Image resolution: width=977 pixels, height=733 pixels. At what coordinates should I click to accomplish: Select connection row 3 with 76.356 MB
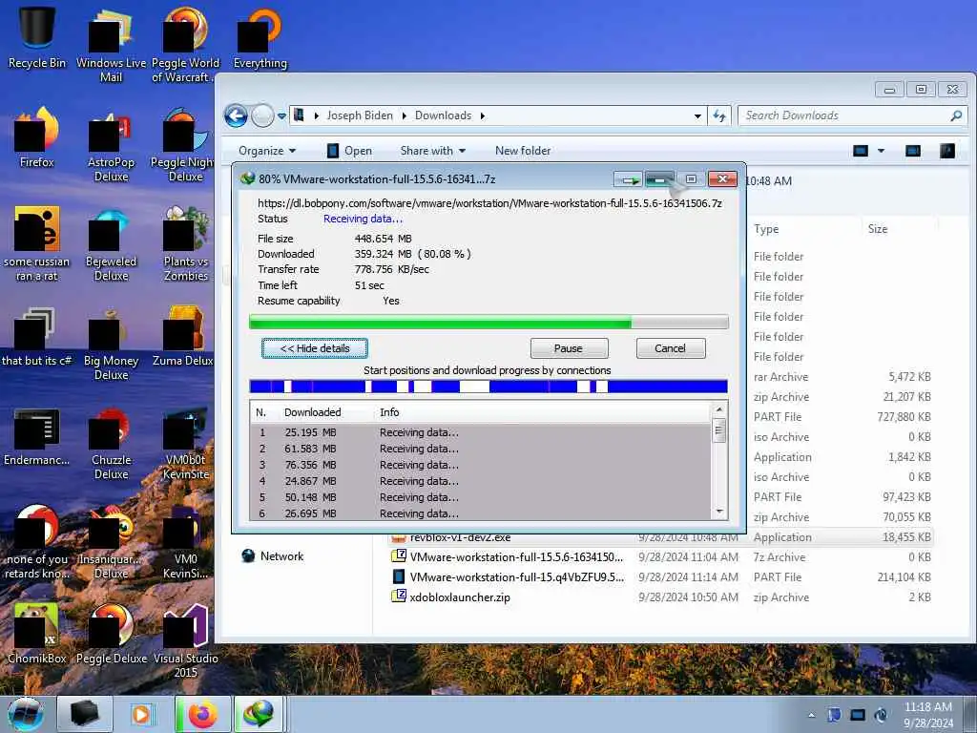[480, 465]
